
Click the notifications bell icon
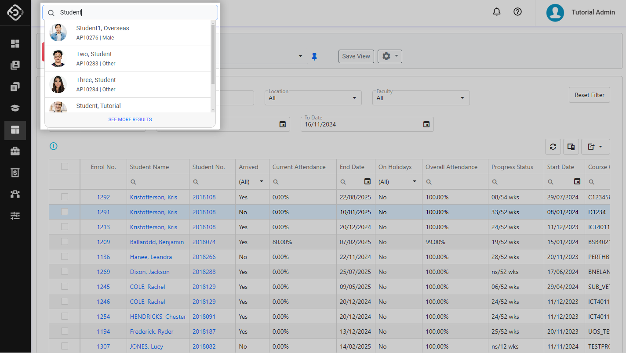pos(497,12)
